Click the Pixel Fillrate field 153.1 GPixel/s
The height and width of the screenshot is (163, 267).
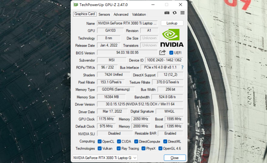(111, 82)
